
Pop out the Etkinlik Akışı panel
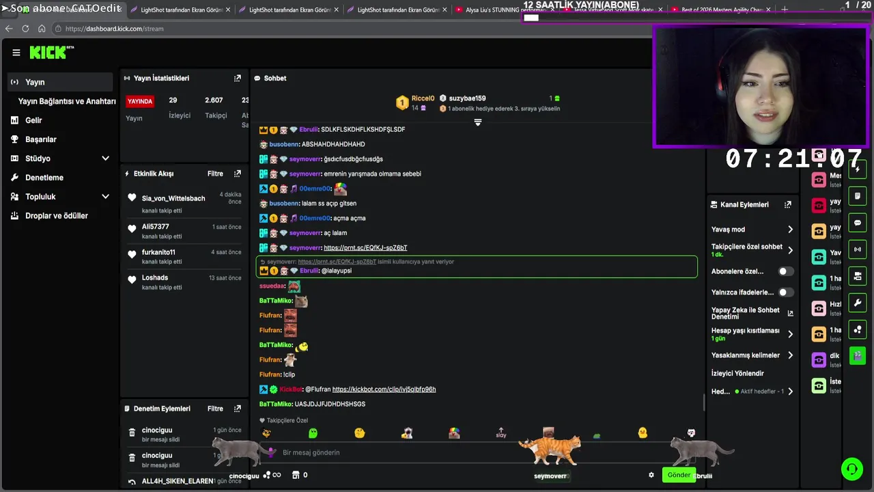pos(238,174)
